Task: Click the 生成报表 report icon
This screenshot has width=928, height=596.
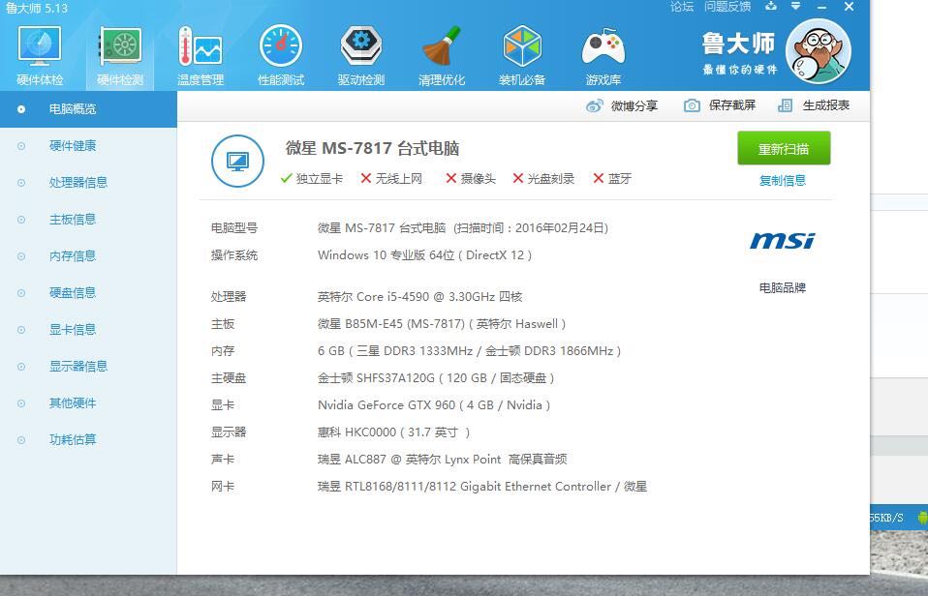Action: 785,105
